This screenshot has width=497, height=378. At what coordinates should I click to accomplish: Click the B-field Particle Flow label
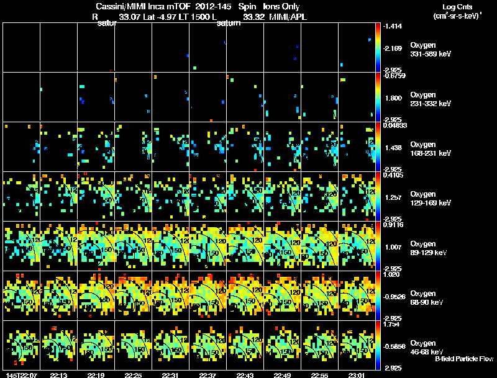[464, 359]
